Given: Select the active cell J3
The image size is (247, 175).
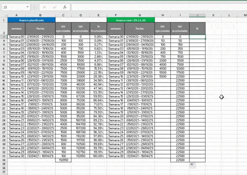Looking at the screenshot, I should pos(198,37).
